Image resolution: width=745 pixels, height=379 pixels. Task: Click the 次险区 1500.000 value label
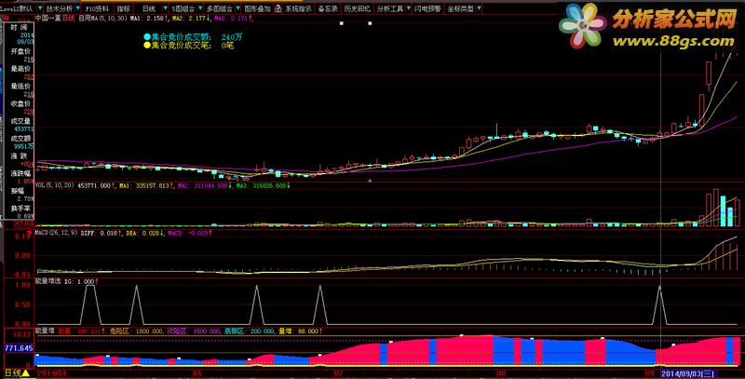coord(194,331)
